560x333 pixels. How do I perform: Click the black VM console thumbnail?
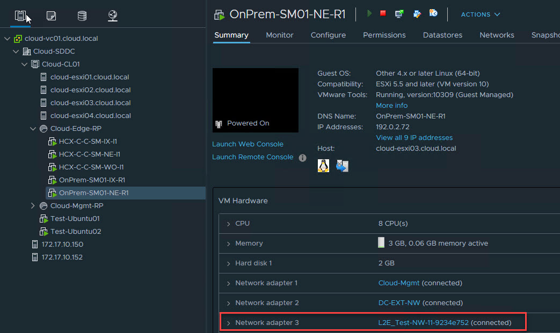256,100
